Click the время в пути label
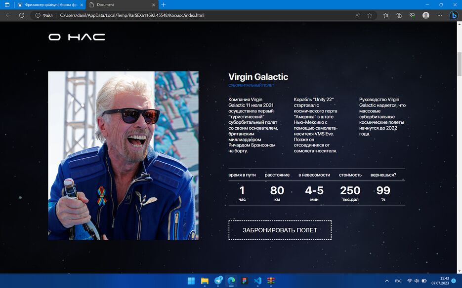Viewport: 462px width, 288px height. [242, 175]
